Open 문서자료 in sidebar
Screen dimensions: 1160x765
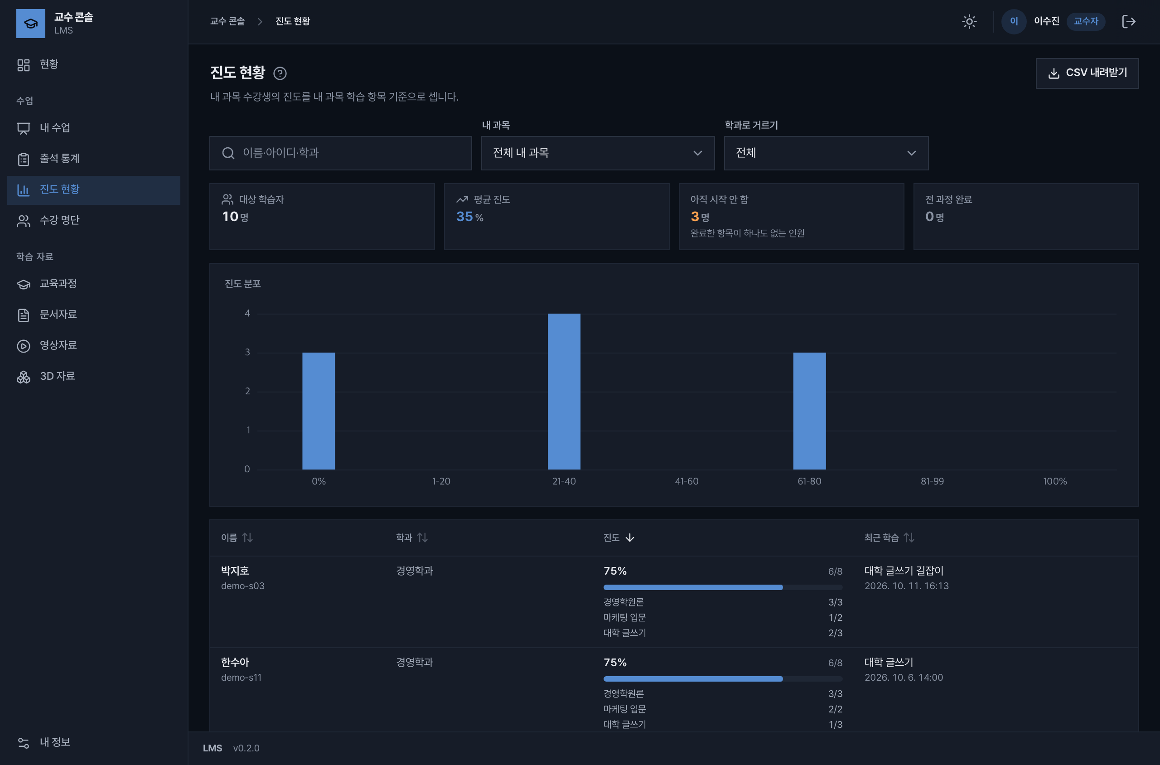click(94, 315)
